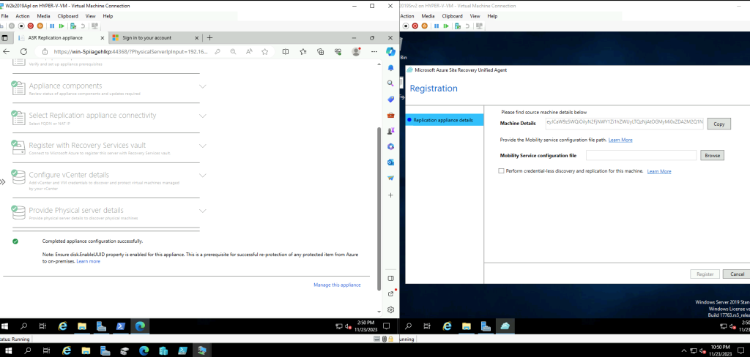
Task: Expand Appliance components section
Action: 203,86
